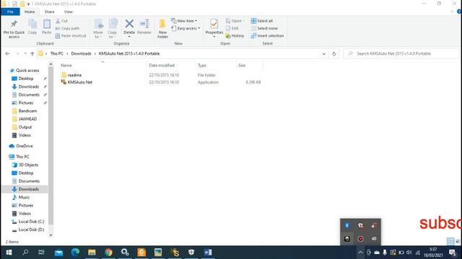The width and height of the screenshot is (462, 259).
Task: Open Chrome from the taskbar
Action: click(108, 253)
